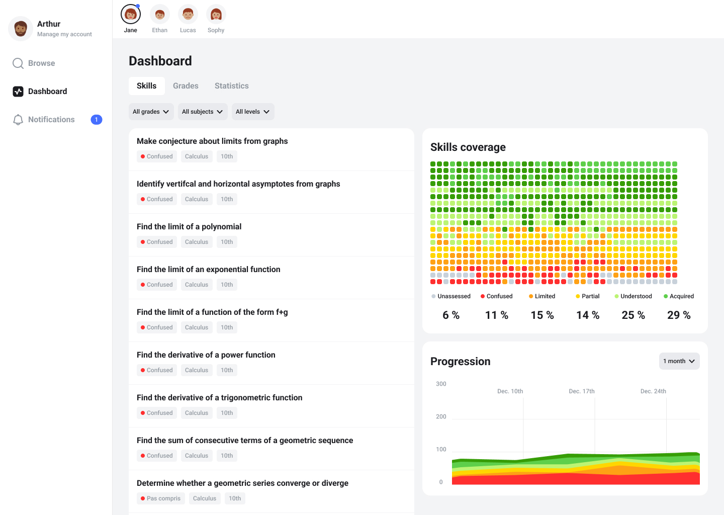Select Jane's avatar

[131, 15]
